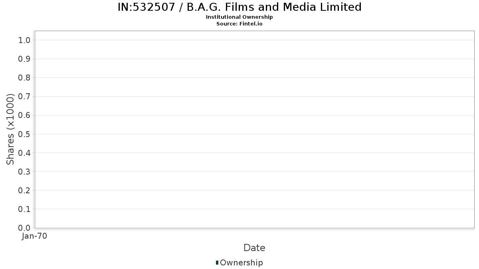
Task: Click the 0.4 y-axis tick label
Action: coord(24,153)
